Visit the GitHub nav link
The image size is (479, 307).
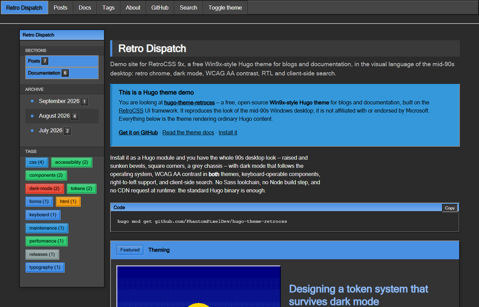coord(160,8)
